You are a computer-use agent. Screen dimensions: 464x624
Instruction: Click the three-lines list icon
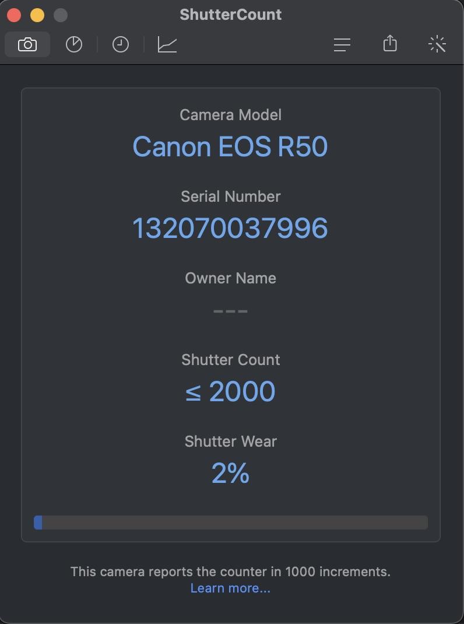click(342, 44)
